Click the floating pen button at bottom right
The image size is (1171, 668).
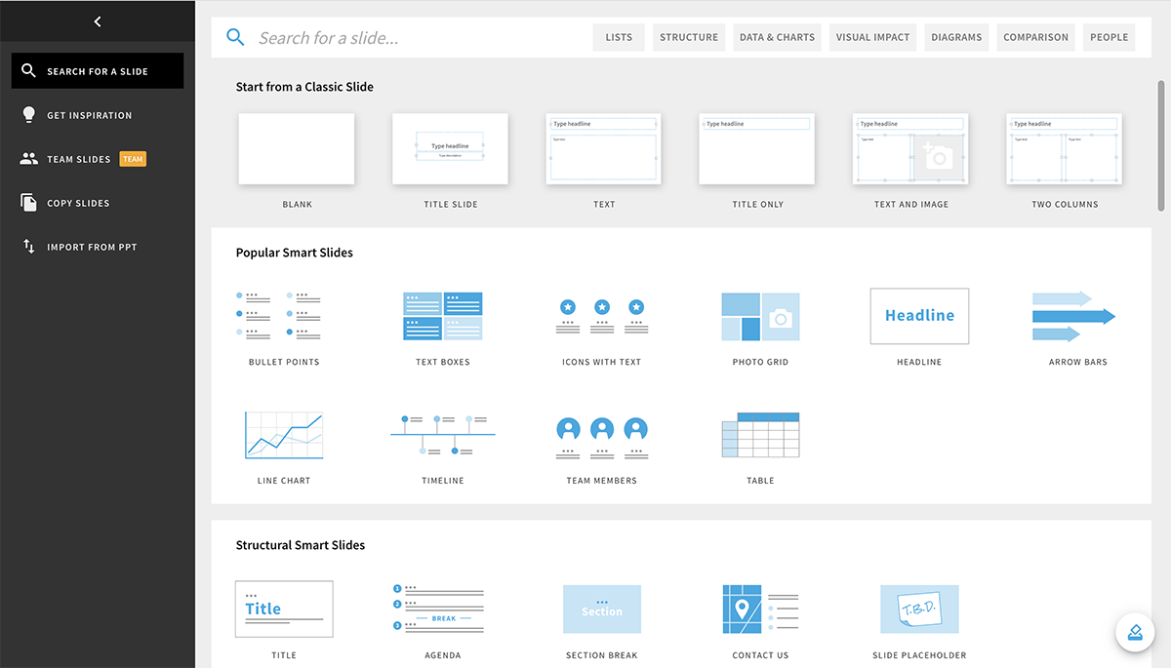point(1135,632)
